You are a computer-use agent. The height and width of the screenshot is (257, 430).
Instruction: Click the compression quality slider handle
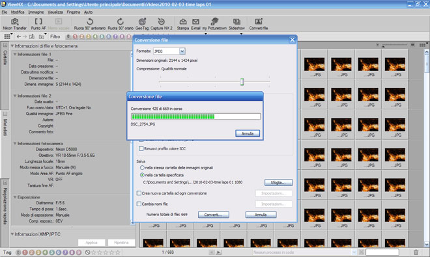tap(242, 81)
